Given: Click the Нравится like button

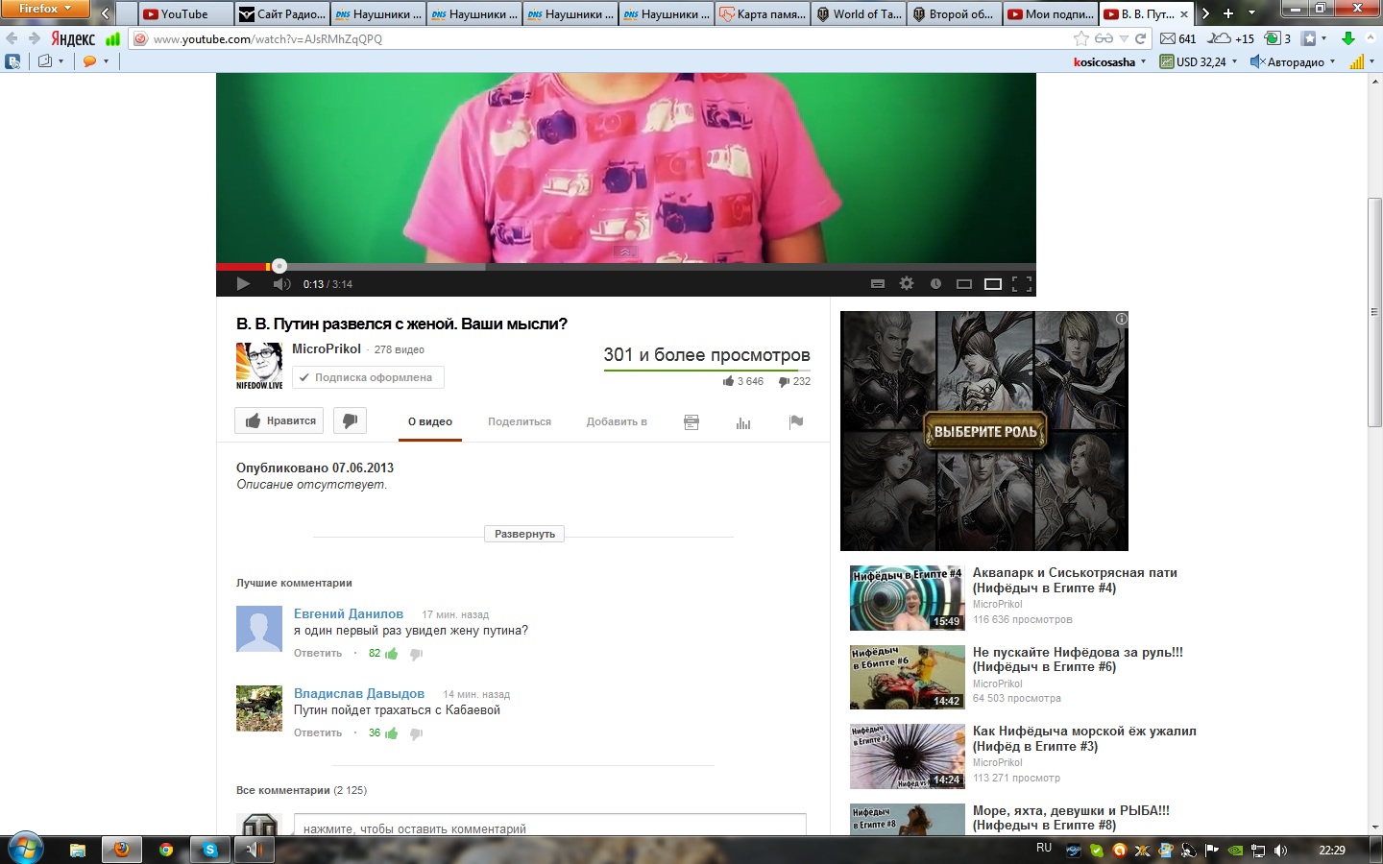Looking at the screenshot, I should [279, 421].
